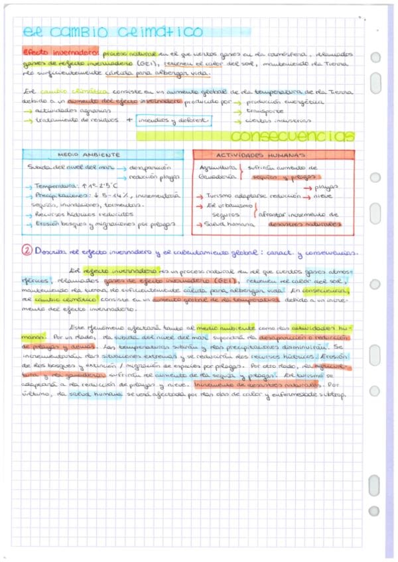Select blue-highlighted 'subida del nivel del mar' in lower paragraph
Viewport: 398px width, 562px height.
click(x=163, y=337)
